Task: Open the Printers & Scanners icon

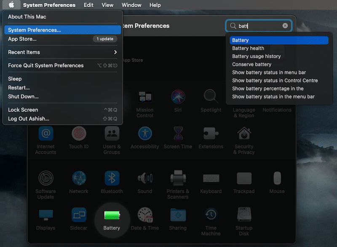Action: pos(178,178)
